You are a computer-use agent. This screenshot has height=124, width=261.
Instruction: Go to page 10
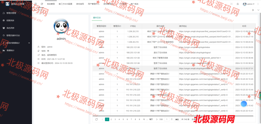[x=144, y=119]
